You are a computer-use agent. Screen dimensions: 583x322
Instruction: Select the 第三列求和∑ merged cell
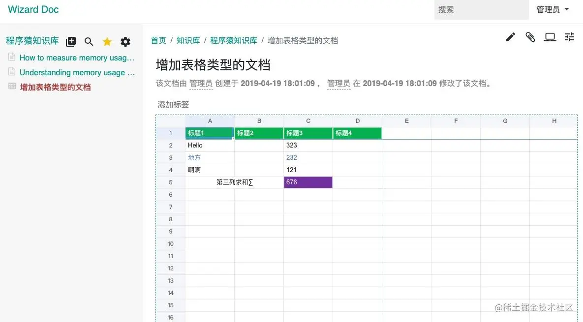(235, 182)
